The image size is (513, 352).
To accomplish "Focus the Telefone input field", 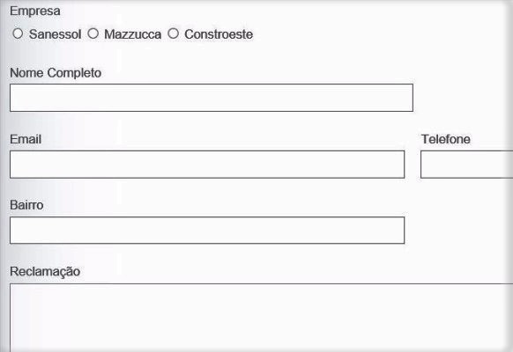I will coord(466,165).
